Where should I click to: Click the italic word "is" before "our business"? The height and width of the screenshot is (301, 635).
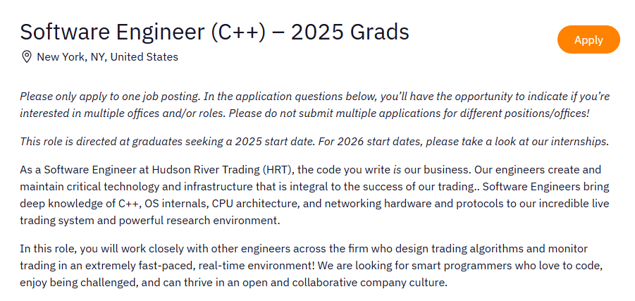pyautogui.click(x=397, y=169)
